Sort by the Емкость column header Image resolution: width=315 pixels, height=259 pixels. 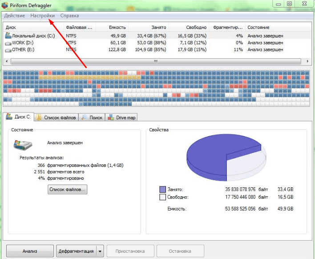point(112,27)
